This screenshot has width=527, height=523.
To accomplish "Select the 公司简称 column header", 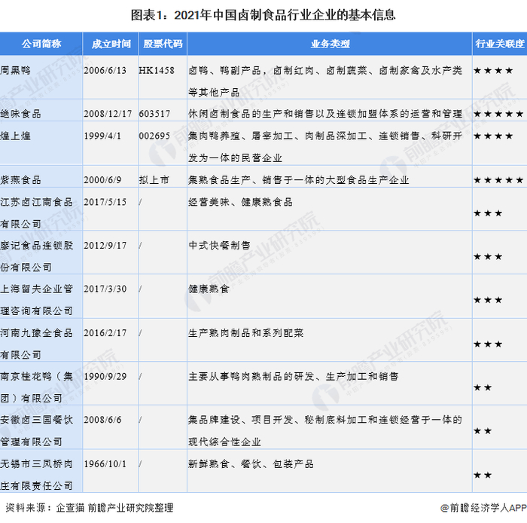I will (41, 44).
